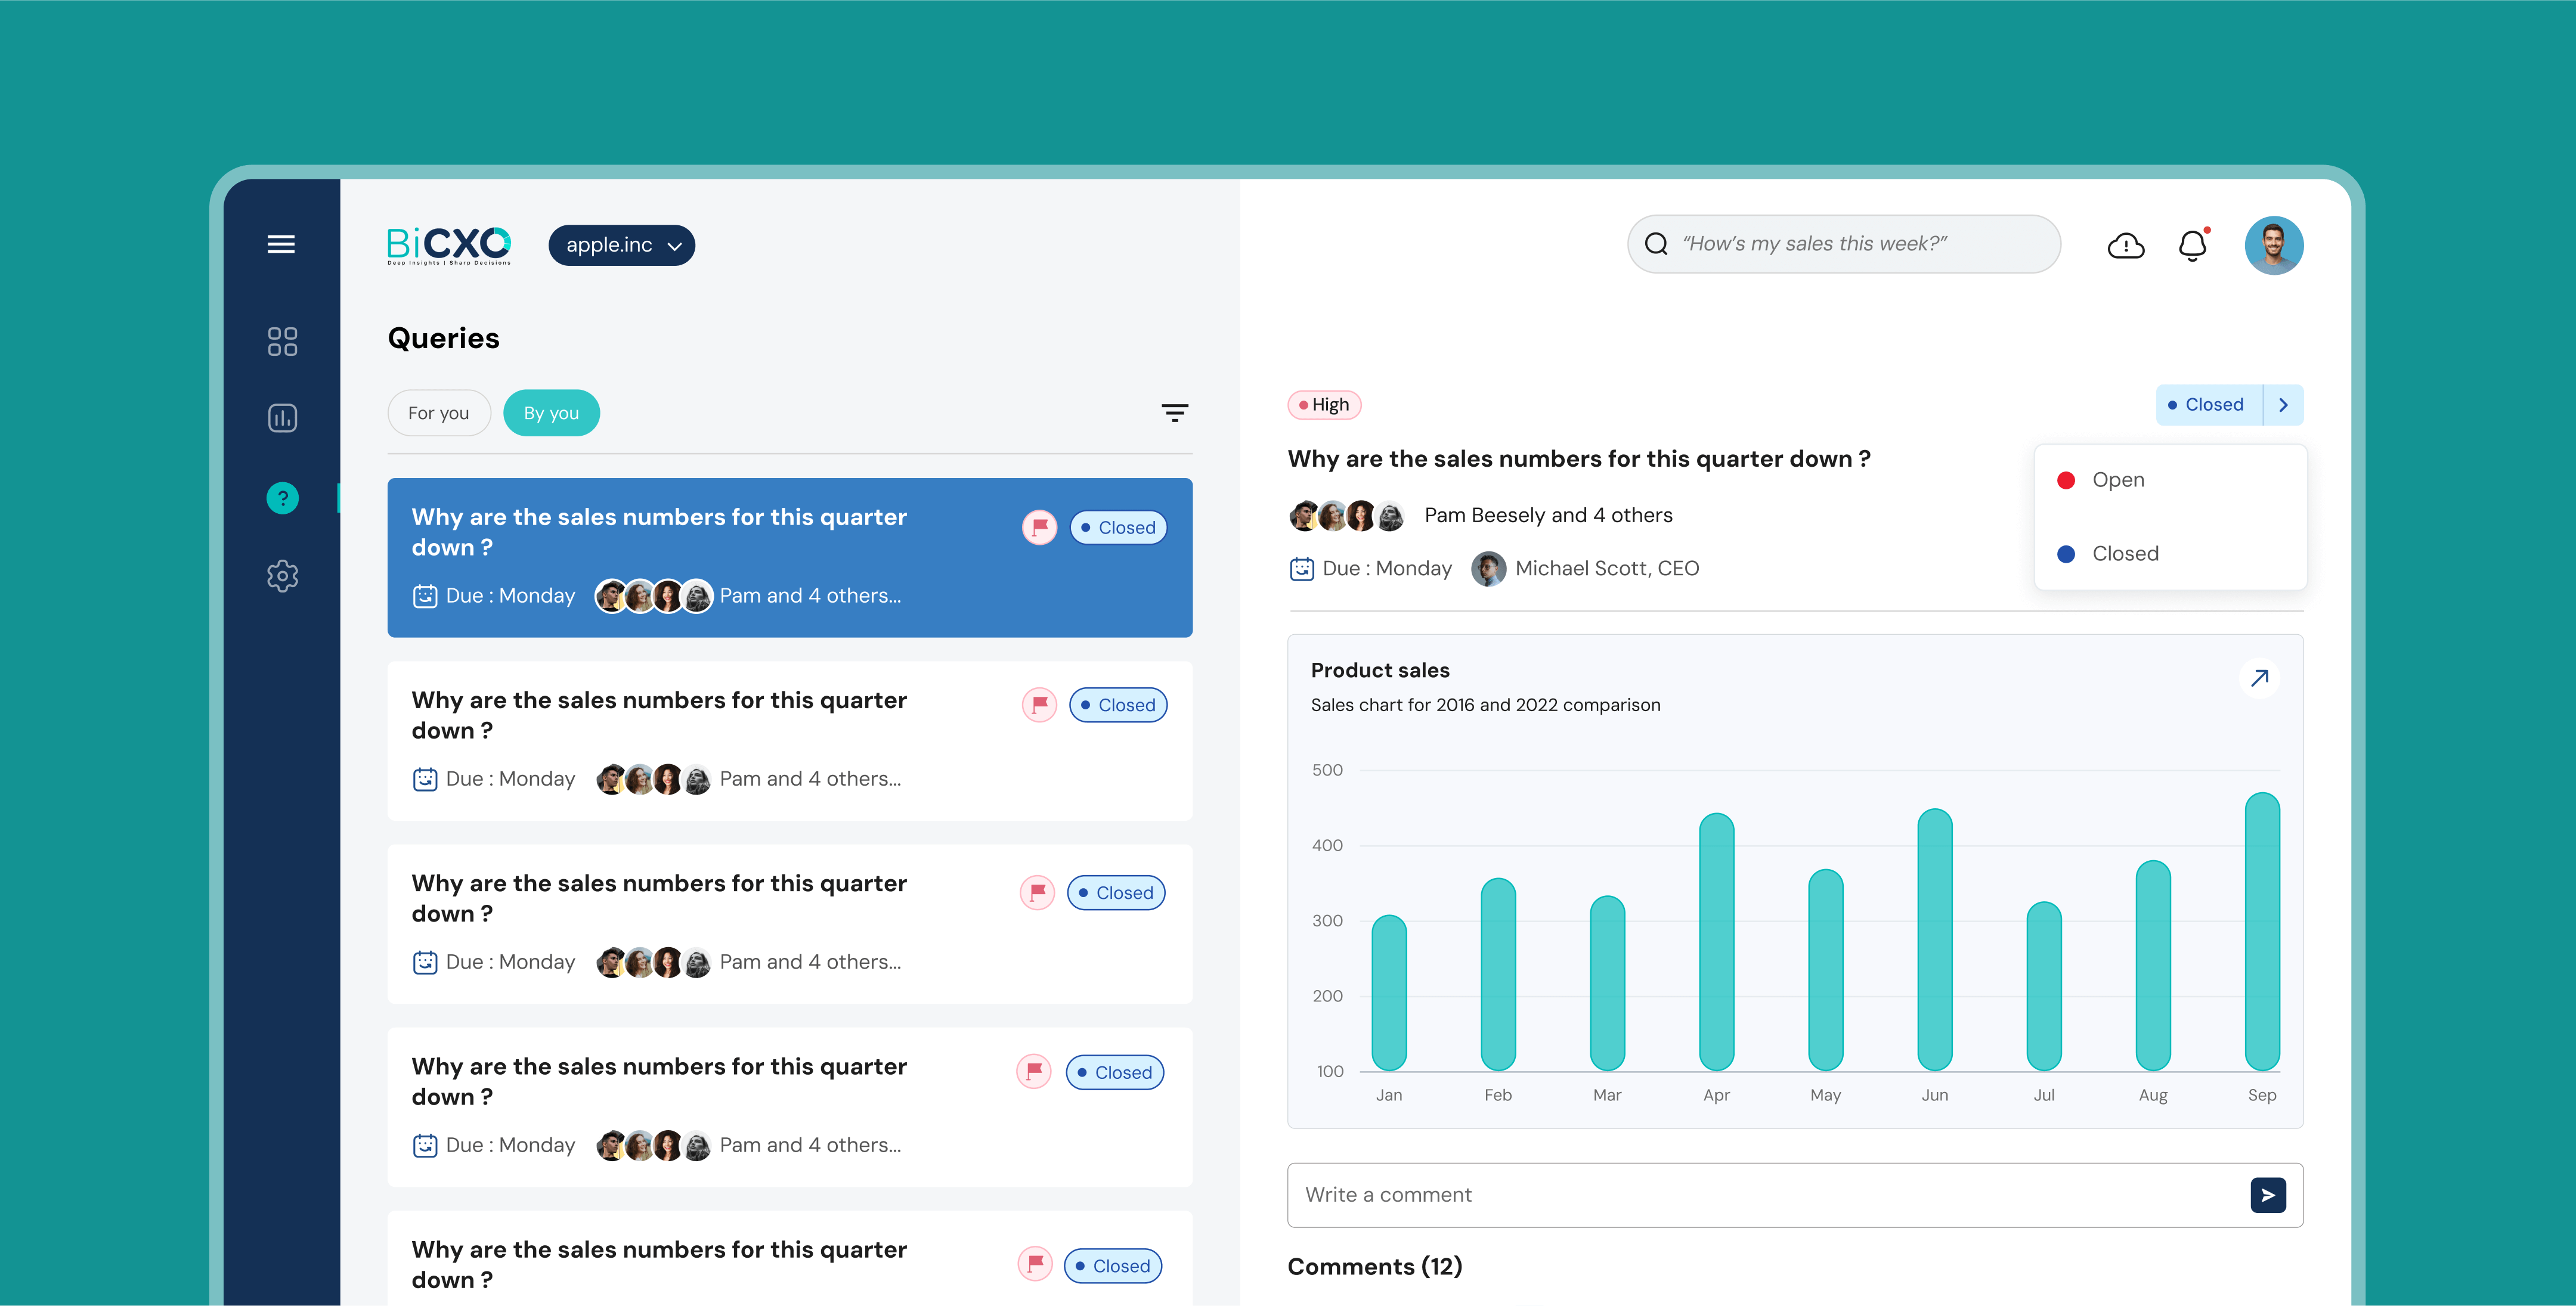Select the Open status option
The image size is (2576, 1306).
click(x=2117, y=480)
